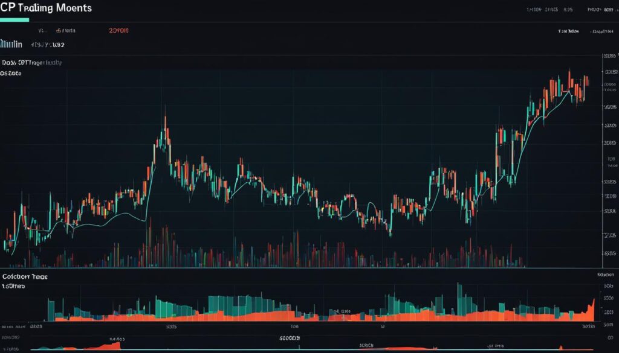Click the highest candlestick peak at chart right
Viewport: 619px width, 353px height.
569,72
